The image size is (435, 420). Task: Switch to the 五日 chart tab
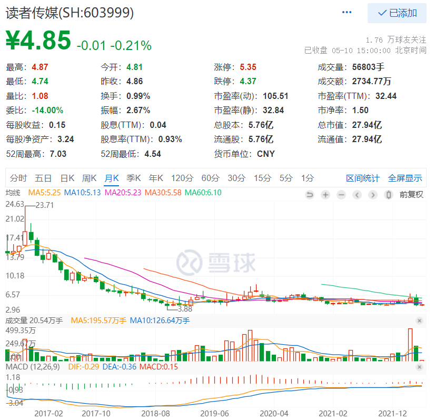click(x=43, y=178)
